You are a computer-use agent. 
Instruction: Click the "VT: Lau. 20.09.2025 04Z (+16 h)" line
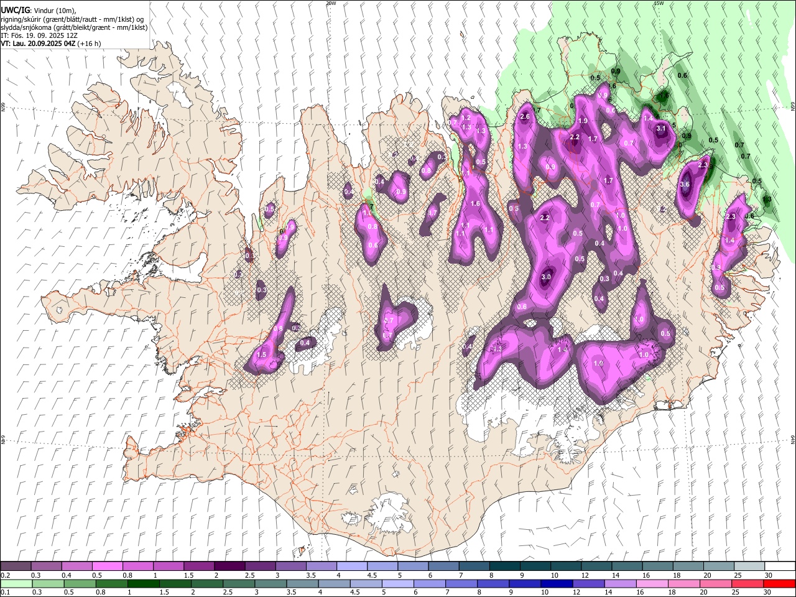(x=51, y=44)
